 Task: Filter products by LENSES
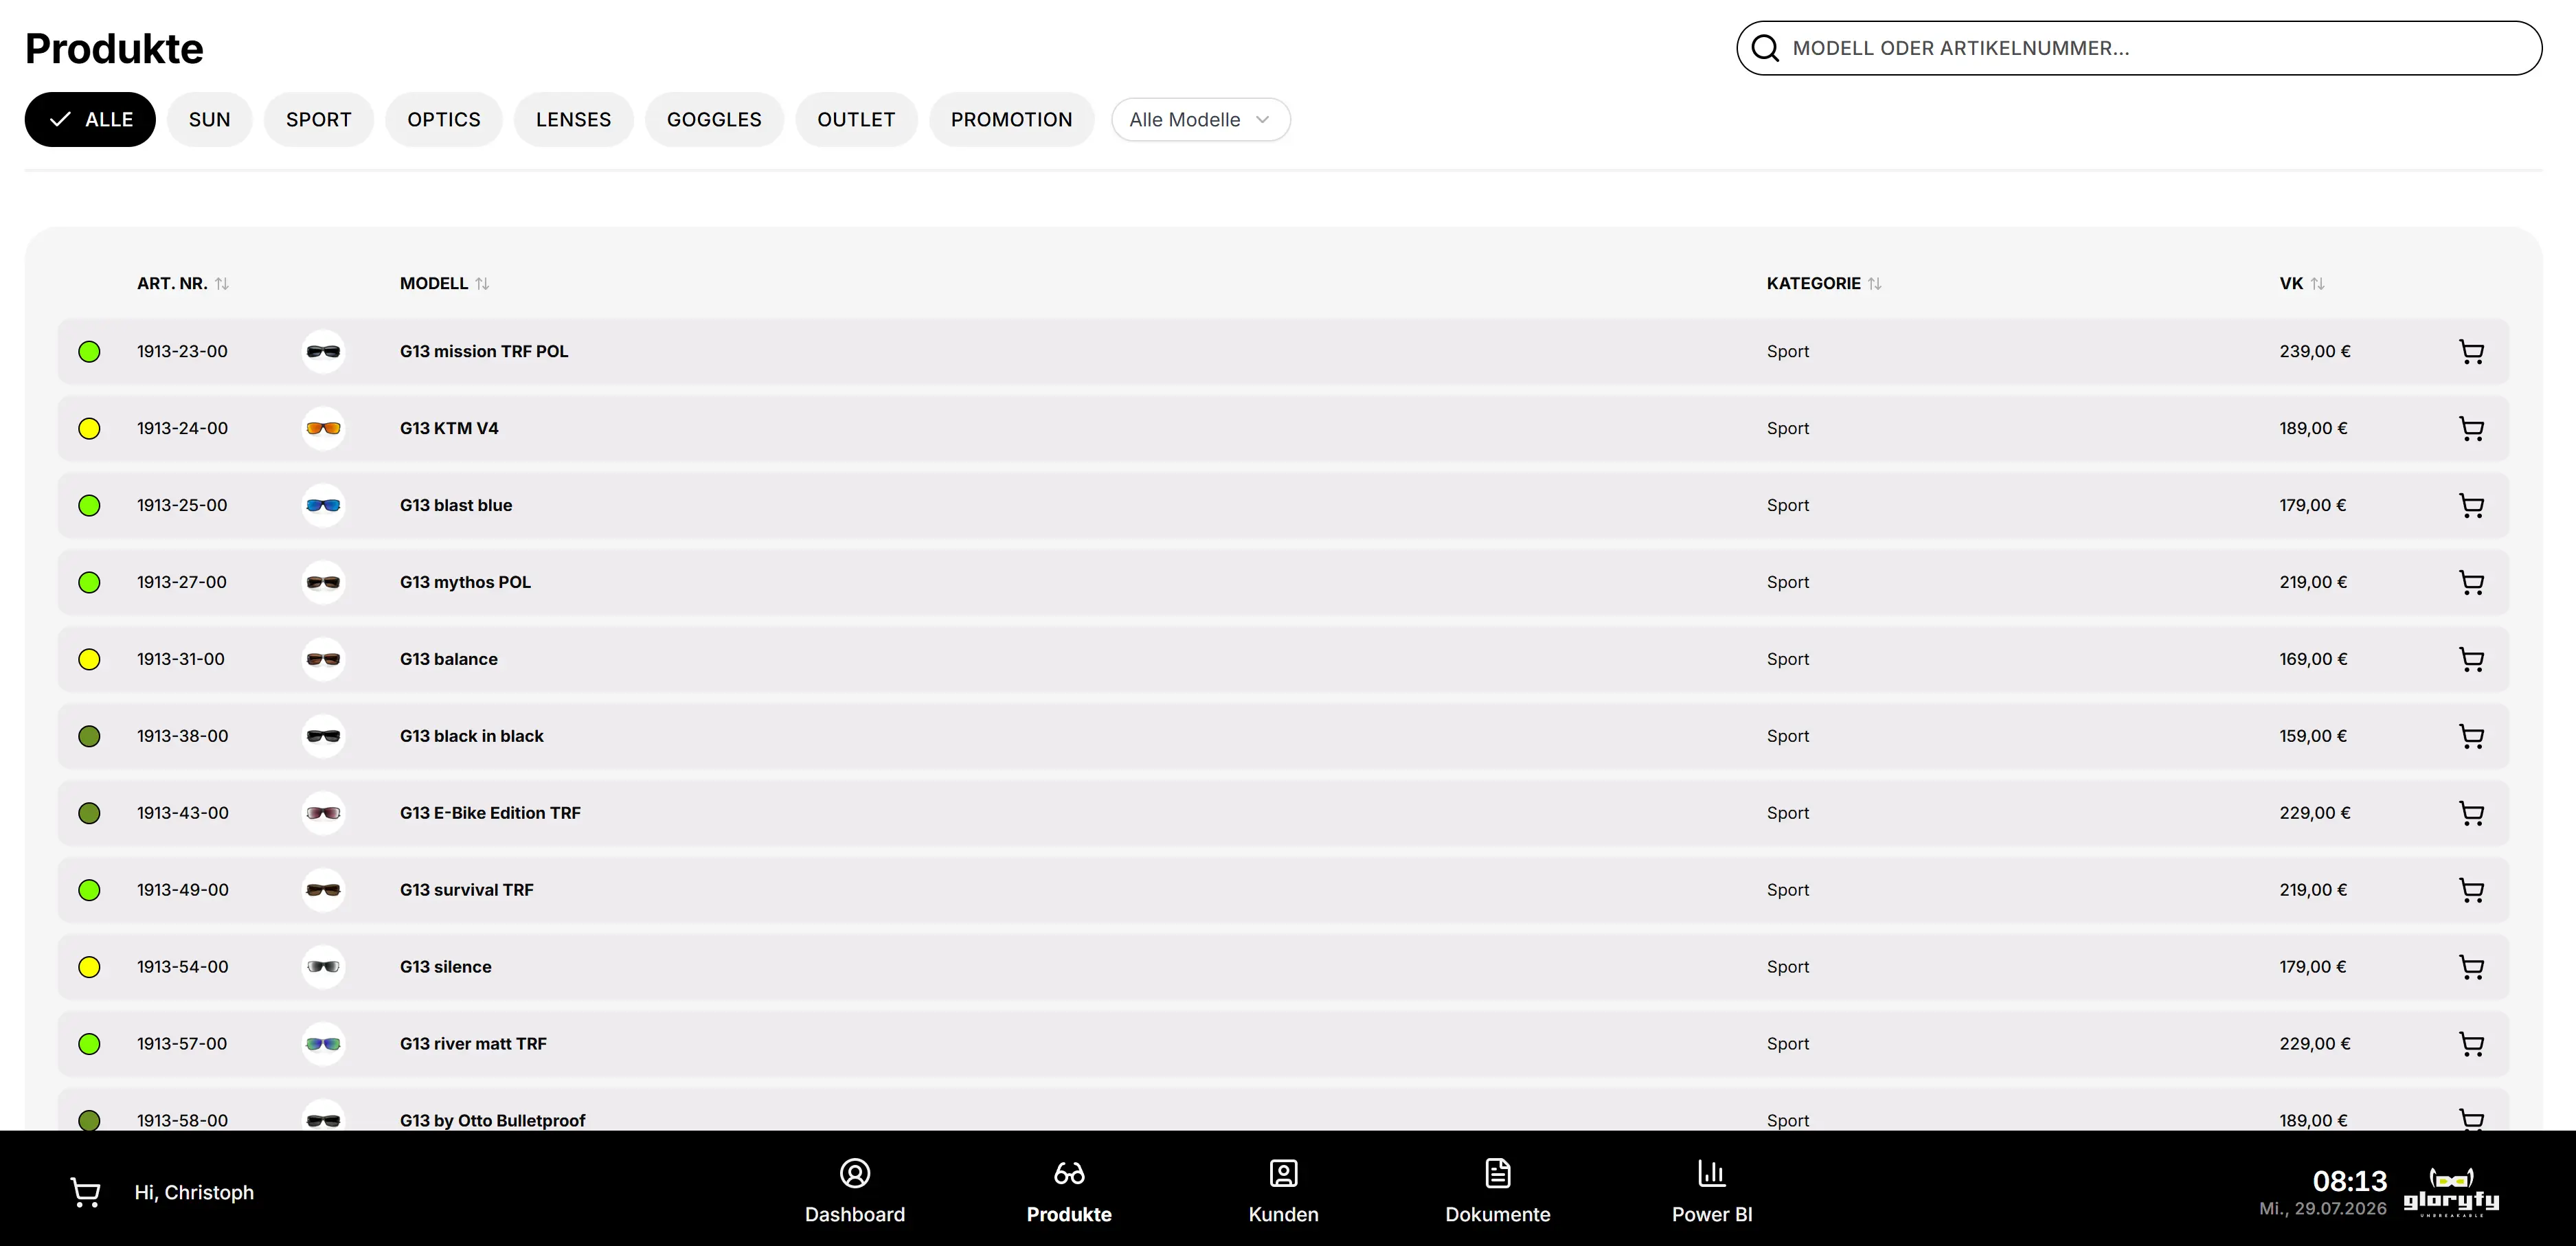[x=573, y=120]
